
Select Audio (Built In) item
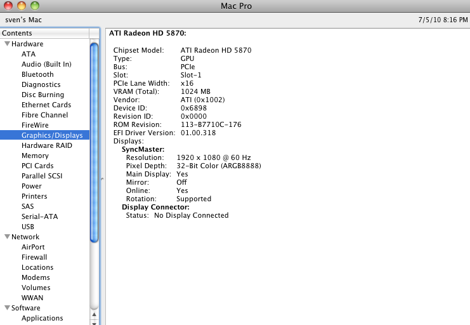click(x=46, y=64)
